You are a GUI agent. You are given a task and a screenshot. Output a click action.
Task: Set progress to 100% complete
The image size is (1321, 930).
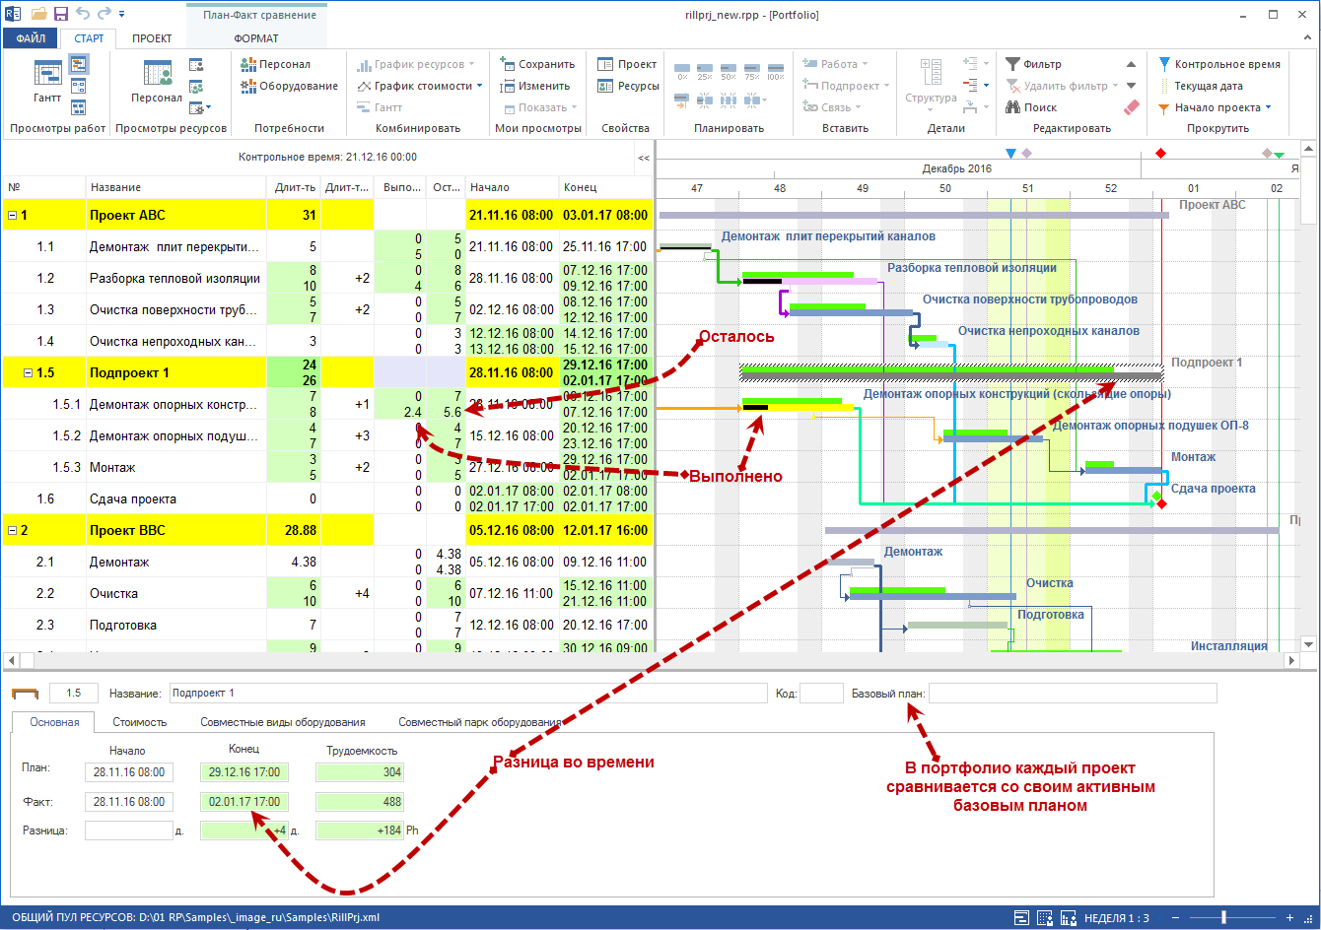pyautogui.click(x=776, y=72)
